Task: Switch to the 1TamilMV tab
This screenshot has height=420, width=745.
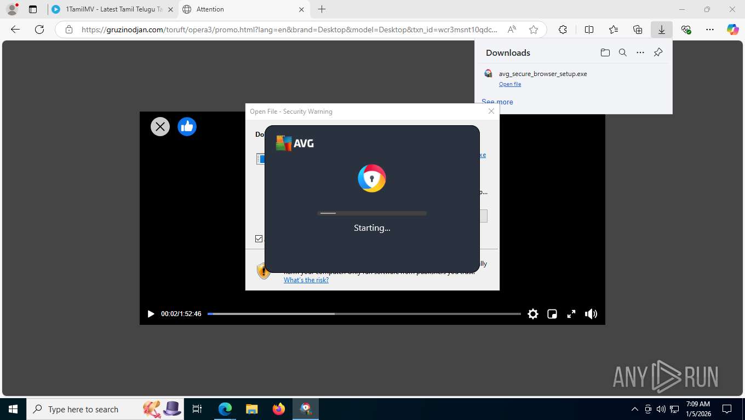Action: [x=113, y=9]
